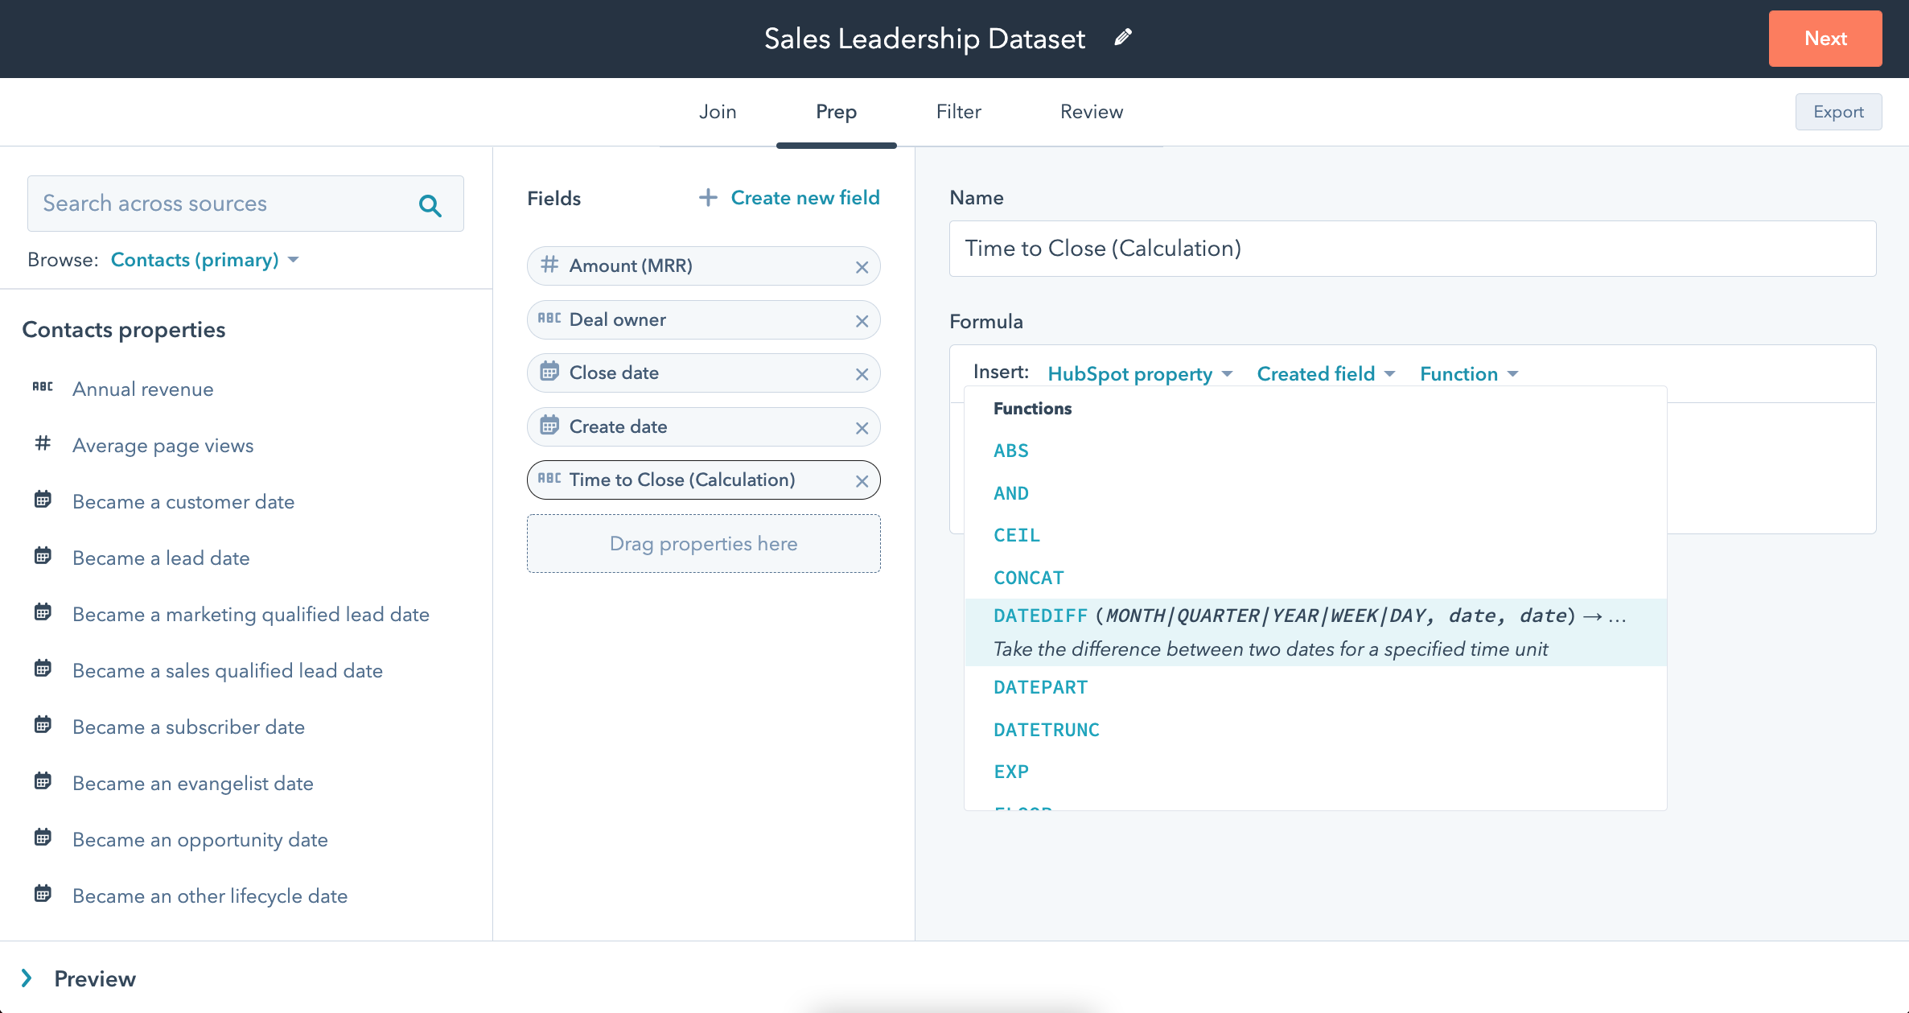
Task: Expand the Preview panel chevron
Action: (27, 978)
